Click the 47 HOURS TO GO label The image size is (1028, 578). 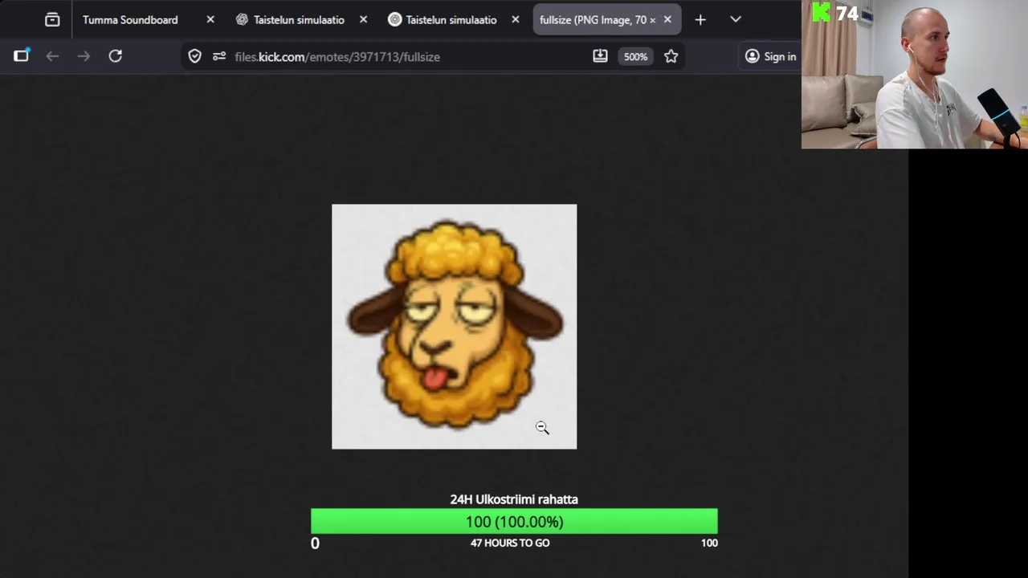[x=510, y=543]
